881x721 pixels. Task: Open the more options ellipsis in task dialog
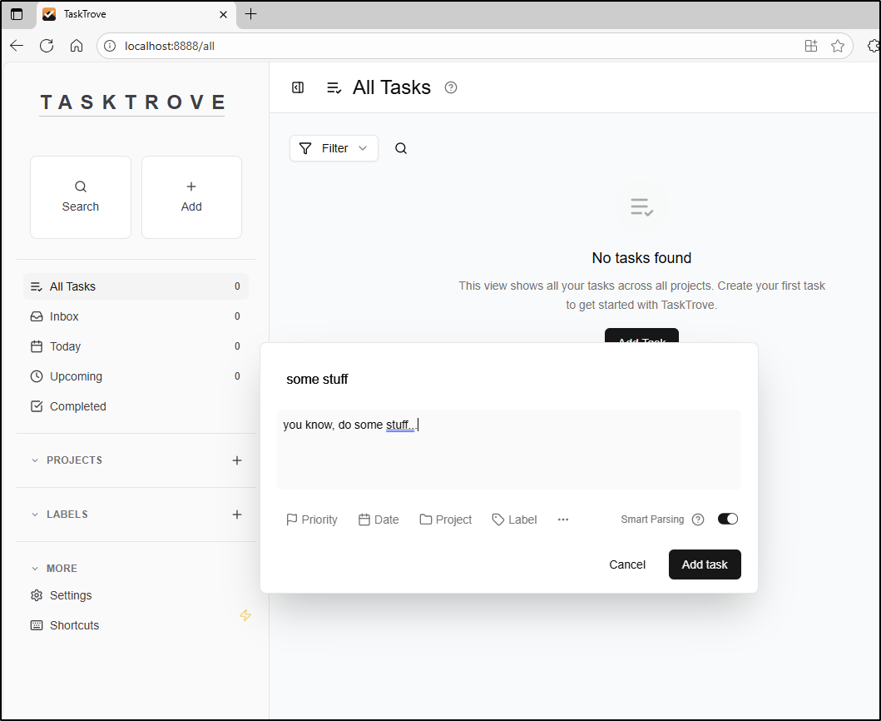click(x=563, y=520)
